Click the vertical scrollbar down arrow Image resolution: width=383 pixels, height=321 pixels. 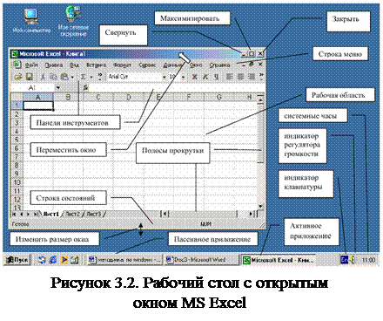click(260, 206)
